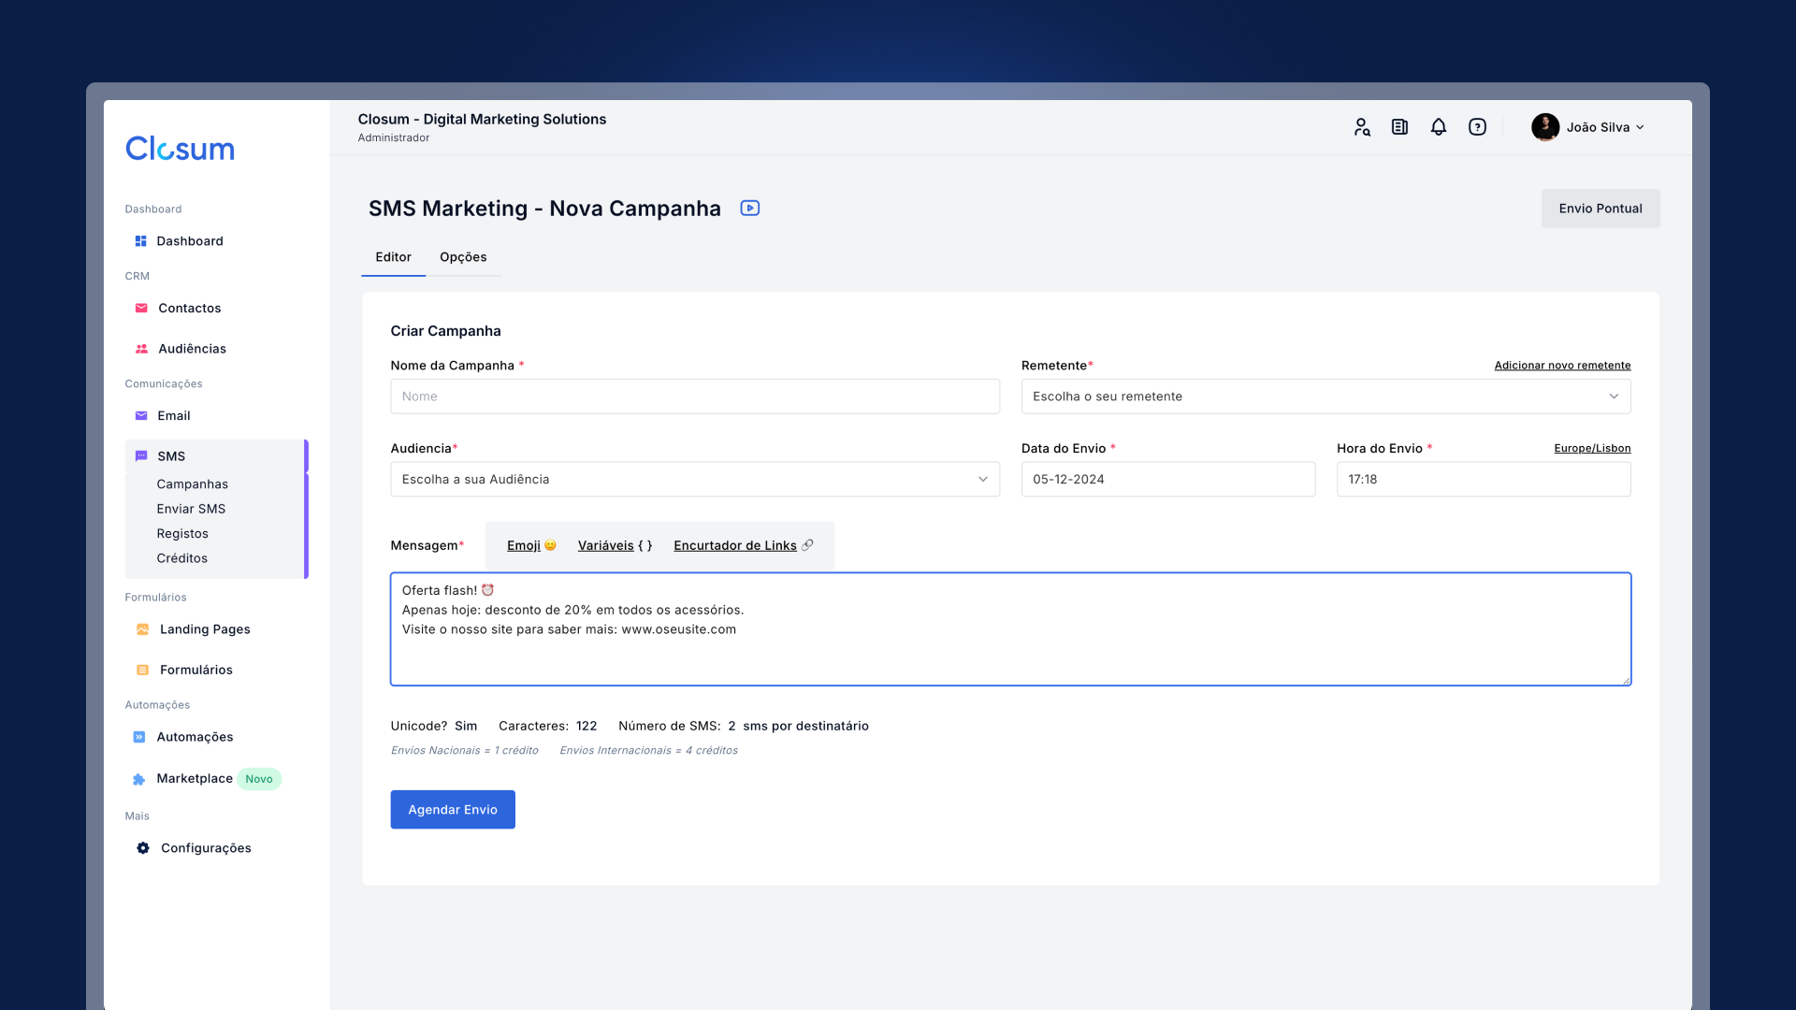
Task: Click the Closum logo
Action: [180, 148]
